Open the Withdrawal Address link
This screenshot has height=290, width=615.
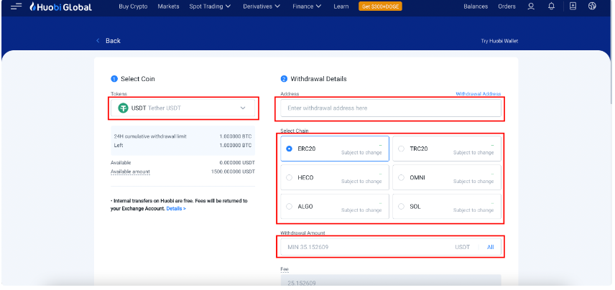[478, 94]
